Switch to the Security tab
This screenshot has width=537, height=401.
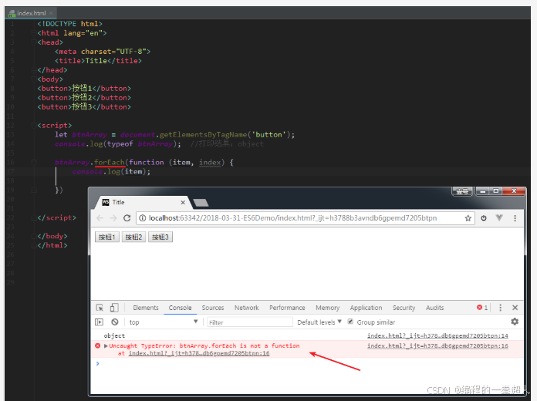[x=404, y=308]
